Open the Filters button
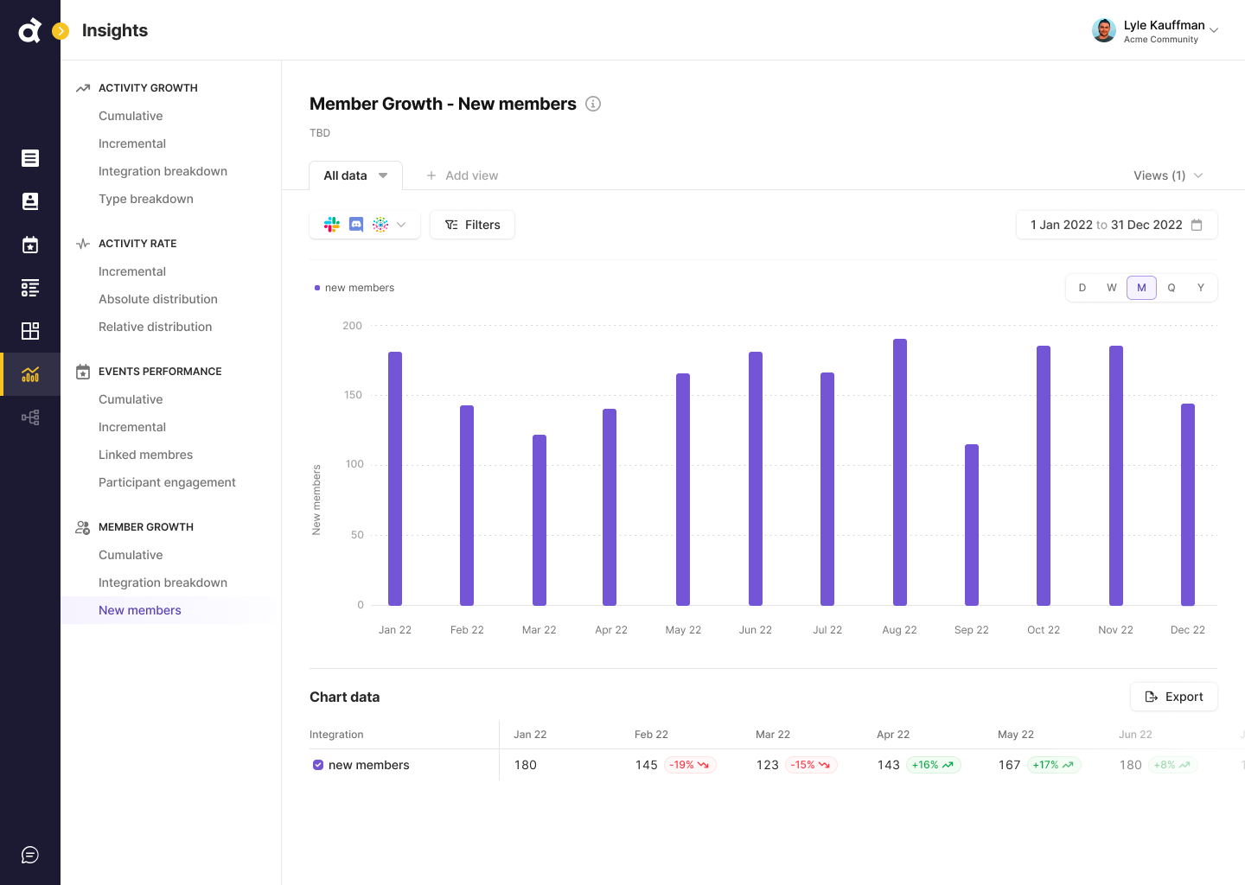 [x=472, y=225]
